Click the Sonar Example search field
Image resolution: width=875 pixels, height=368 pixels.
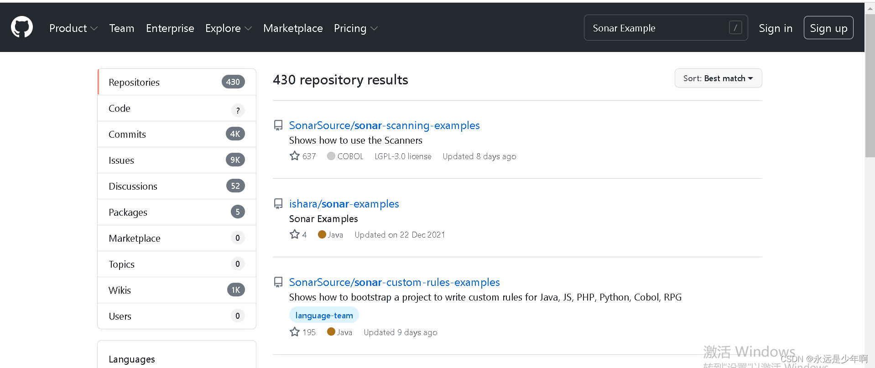pos(657,28)
